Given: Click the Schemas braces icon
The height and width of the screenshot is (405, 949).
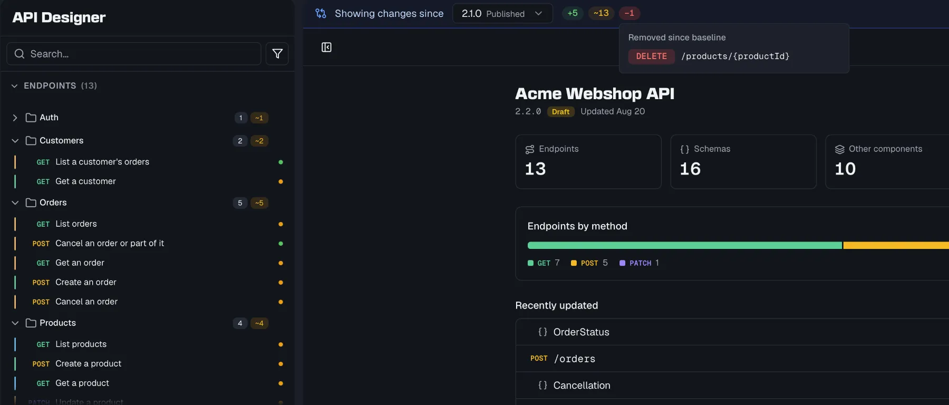Looking at the screenshot, I should coord(685,149).
